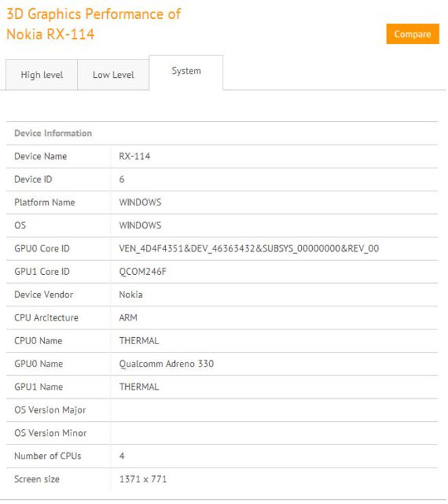Click the Device ID value 6
448x504 pixels.
tap(122, 179)
